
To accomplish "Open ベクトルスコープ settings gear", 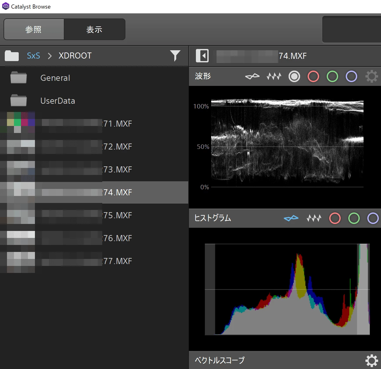I will (371, 360).
